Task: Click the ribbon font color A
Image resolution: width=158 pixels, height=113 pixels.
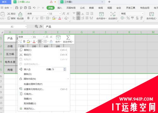Action: (60, 18)
